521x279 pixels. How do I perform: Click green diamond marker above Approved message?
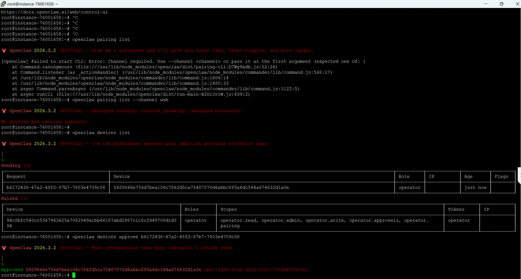[3, 264]
